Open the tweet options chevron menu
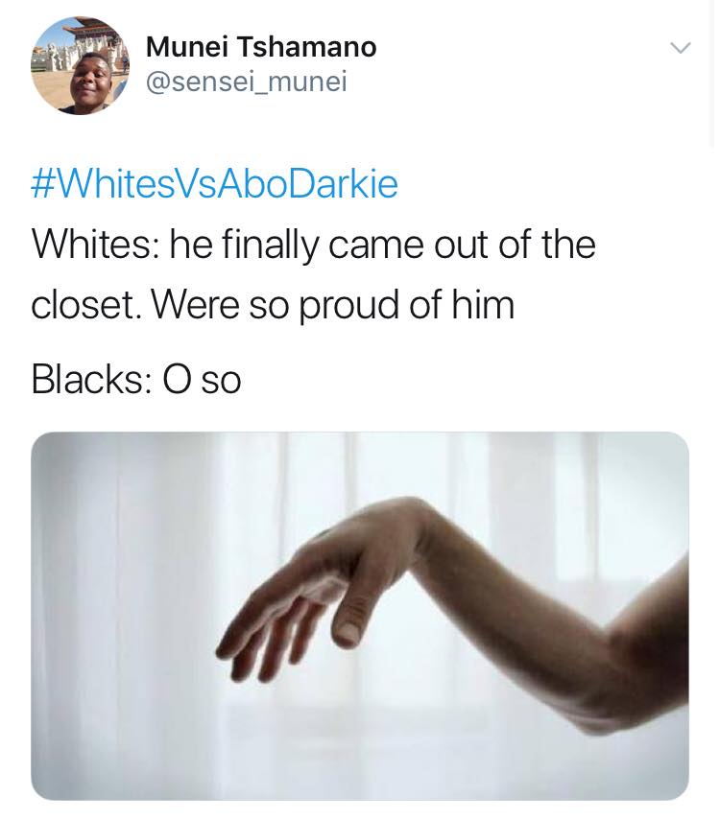Screen dimensions: 720x819 tap(681, 48)
